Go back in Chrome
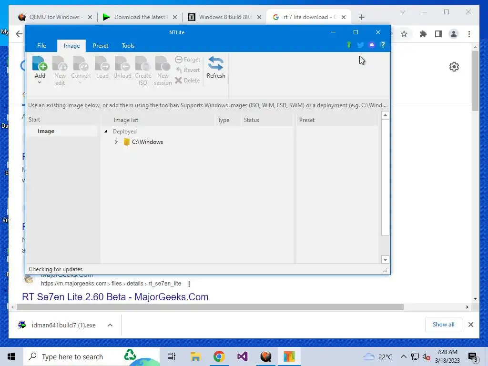488x366 pixels. pyautogui.click(x=19, y=34)
